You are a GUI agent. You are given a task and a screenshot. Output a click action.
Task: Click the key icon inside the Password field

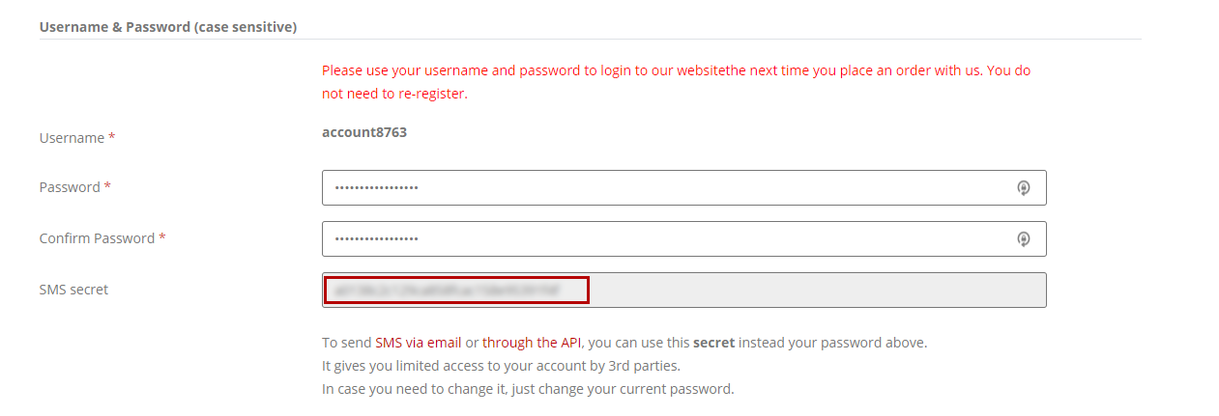[1024, 188]
